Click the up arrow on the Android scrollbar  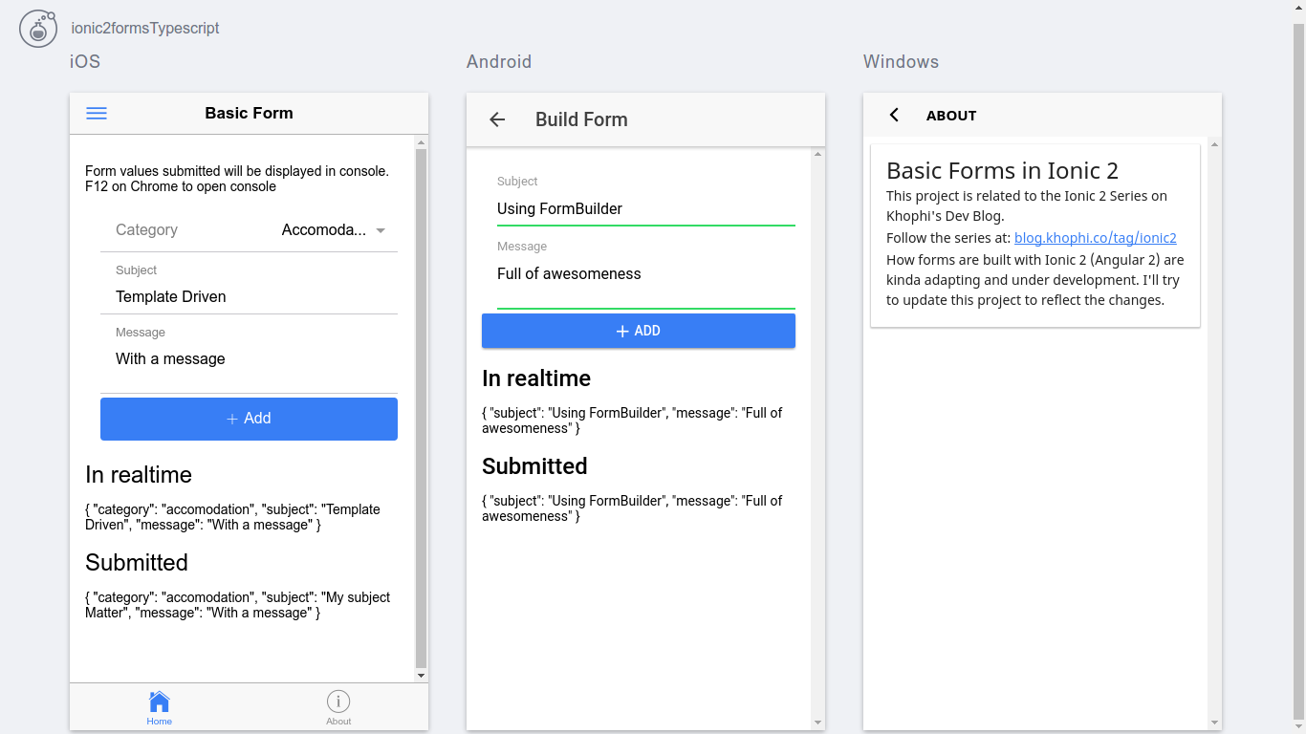pyautogui.click(x=817, y=152)
